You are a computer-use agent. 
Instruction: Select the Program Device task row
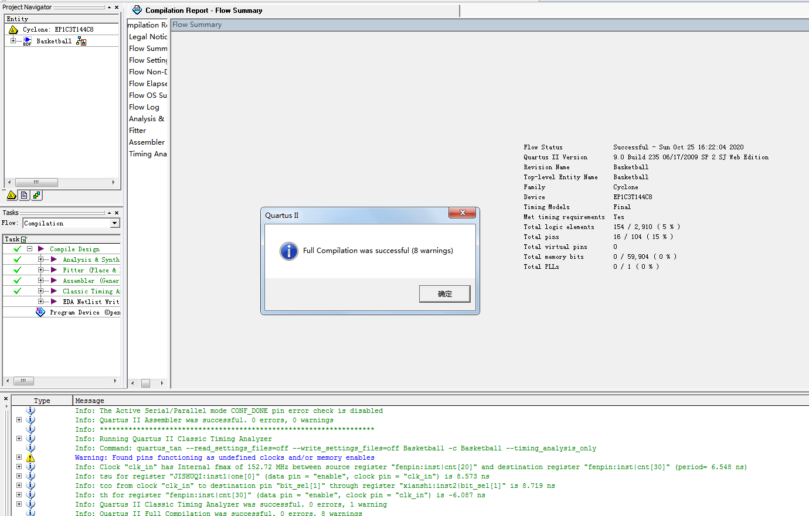pos(62,312)
